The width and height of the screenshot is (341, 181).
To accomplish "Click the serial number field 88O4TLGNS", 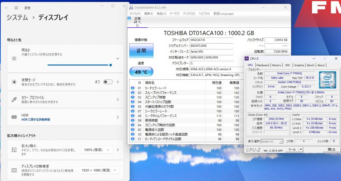I will coord(211,46).
